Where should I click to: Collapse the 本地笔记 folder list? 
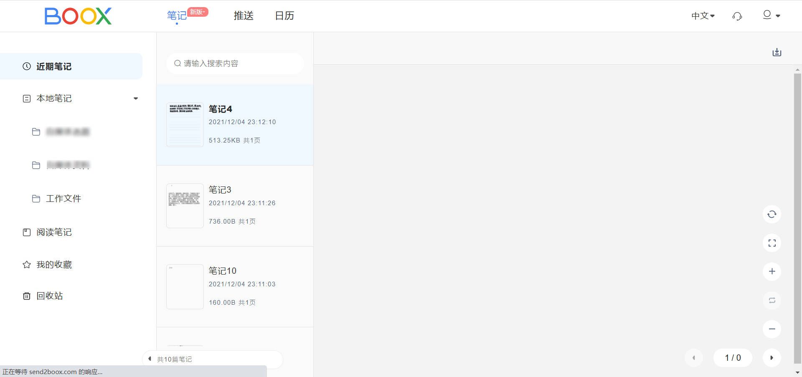click(x=136, y=98)
